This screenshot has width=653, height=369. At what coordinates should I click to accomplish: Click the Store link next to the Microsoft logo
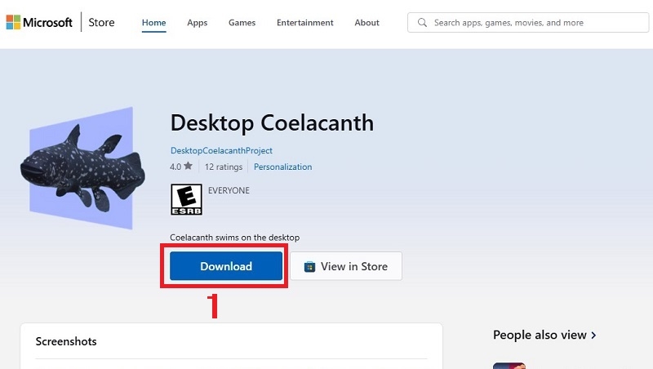101,23
